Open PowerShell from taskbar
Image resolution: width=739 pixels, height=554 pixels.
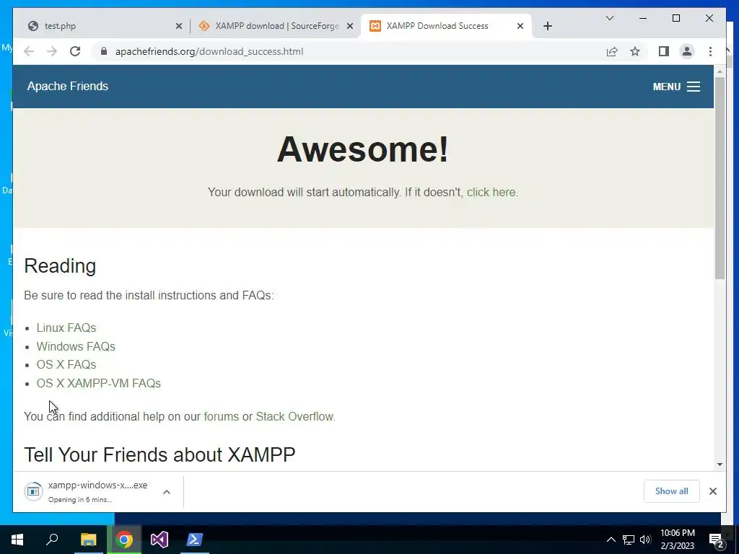[195, 540]
